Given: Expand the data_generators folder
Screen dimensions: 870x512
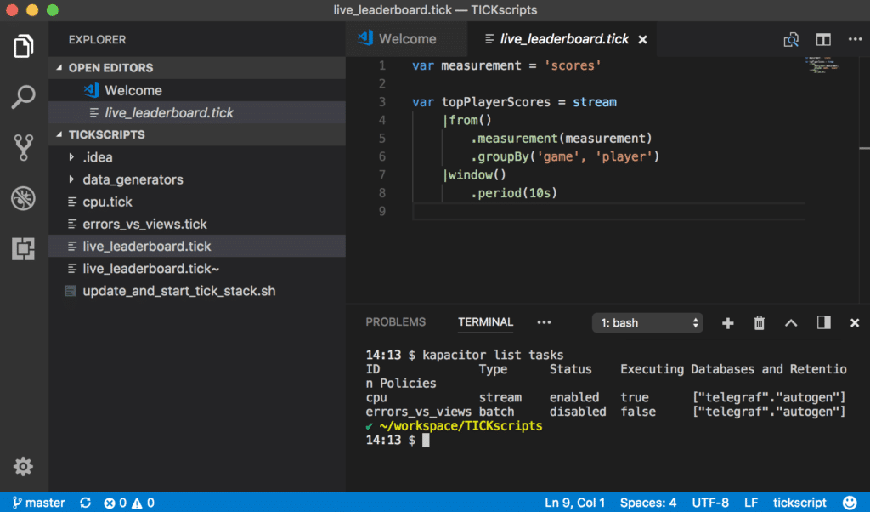Looking at the screenshot, I should pos(132,179).
